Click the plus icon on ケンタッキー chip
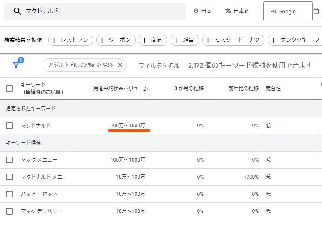Viewport: 322px width, 225px height. (x=273, y=40)
